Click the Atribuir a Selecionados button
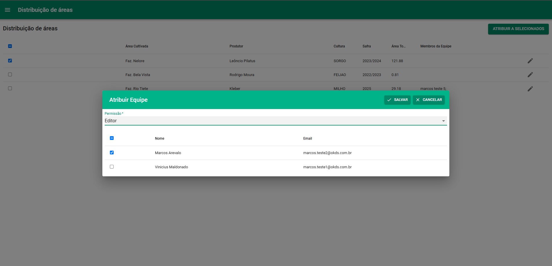Viewport: 552px width, 266px height. (518, 29)
